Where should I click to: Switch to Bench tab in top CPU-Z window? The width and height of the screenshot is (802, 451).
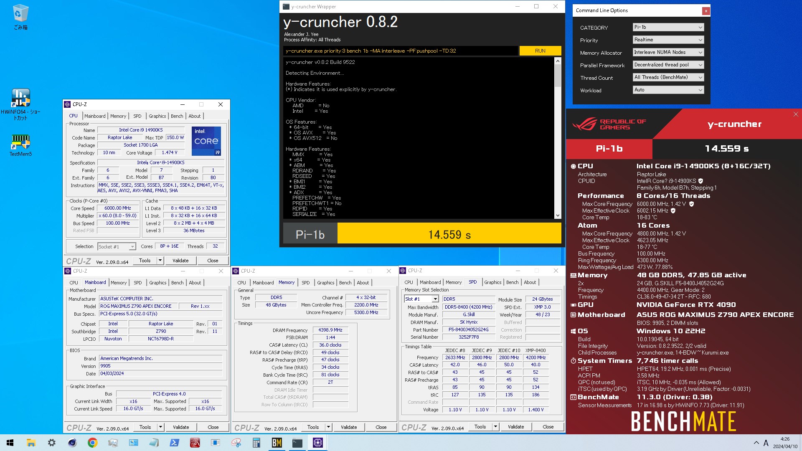coord(177,116)
